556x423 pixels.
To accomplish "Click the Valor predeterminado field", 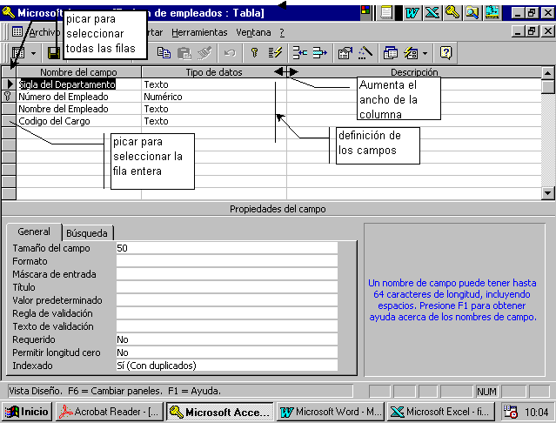I will [x=226, y=300].
